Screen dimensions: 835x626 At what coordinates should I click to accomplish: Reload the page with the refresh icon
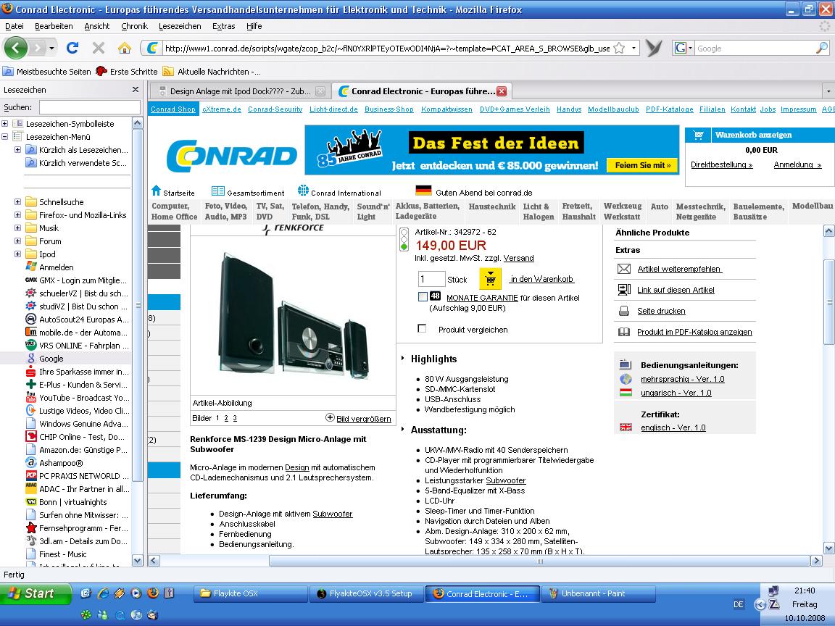coord(72,48)
